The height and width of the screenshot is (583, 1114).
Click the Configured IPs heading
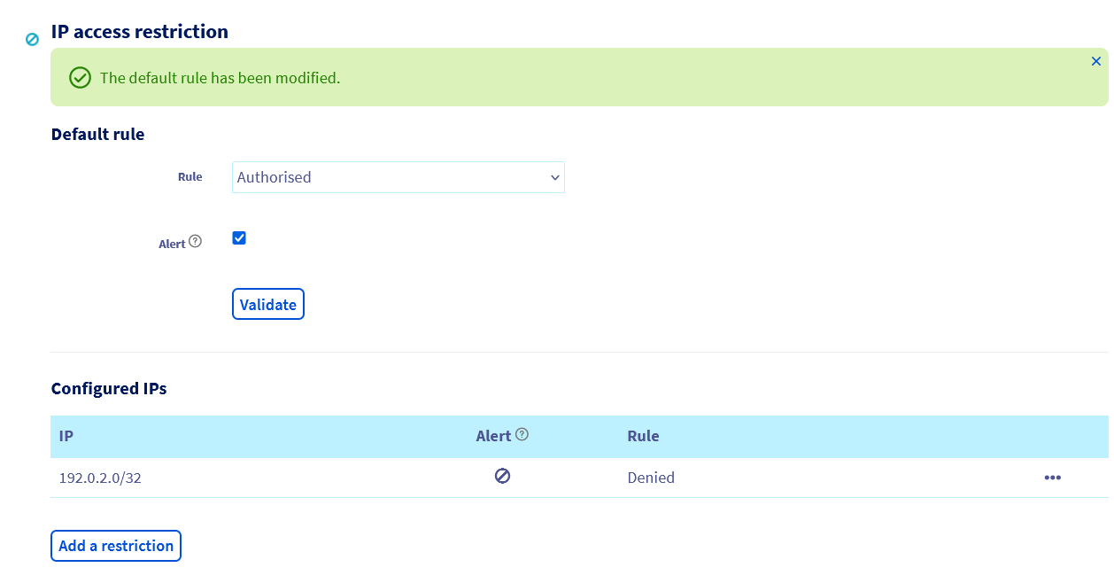[x=108, y=388]
